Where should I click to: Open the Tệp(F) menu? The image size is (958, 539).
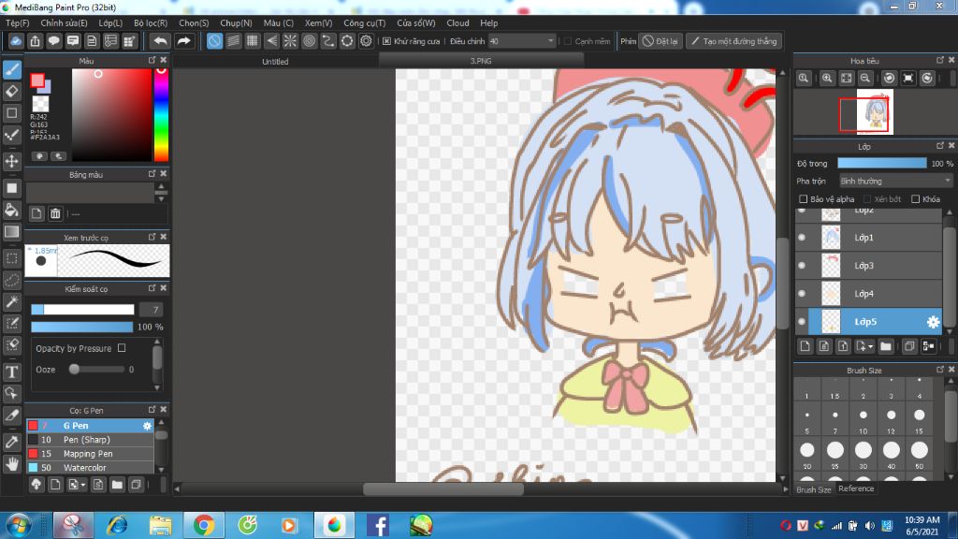click(18, 22)
